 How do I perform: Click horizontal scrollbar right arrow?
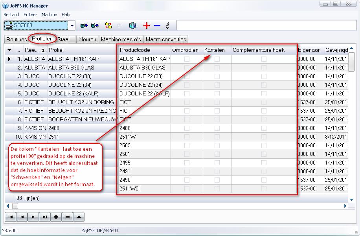(345, 206)
